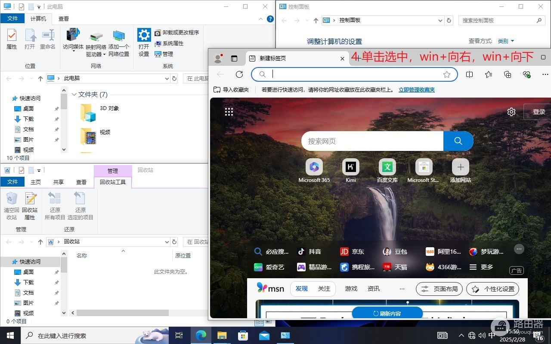Click the blue web search button

[x=458, y=141]
